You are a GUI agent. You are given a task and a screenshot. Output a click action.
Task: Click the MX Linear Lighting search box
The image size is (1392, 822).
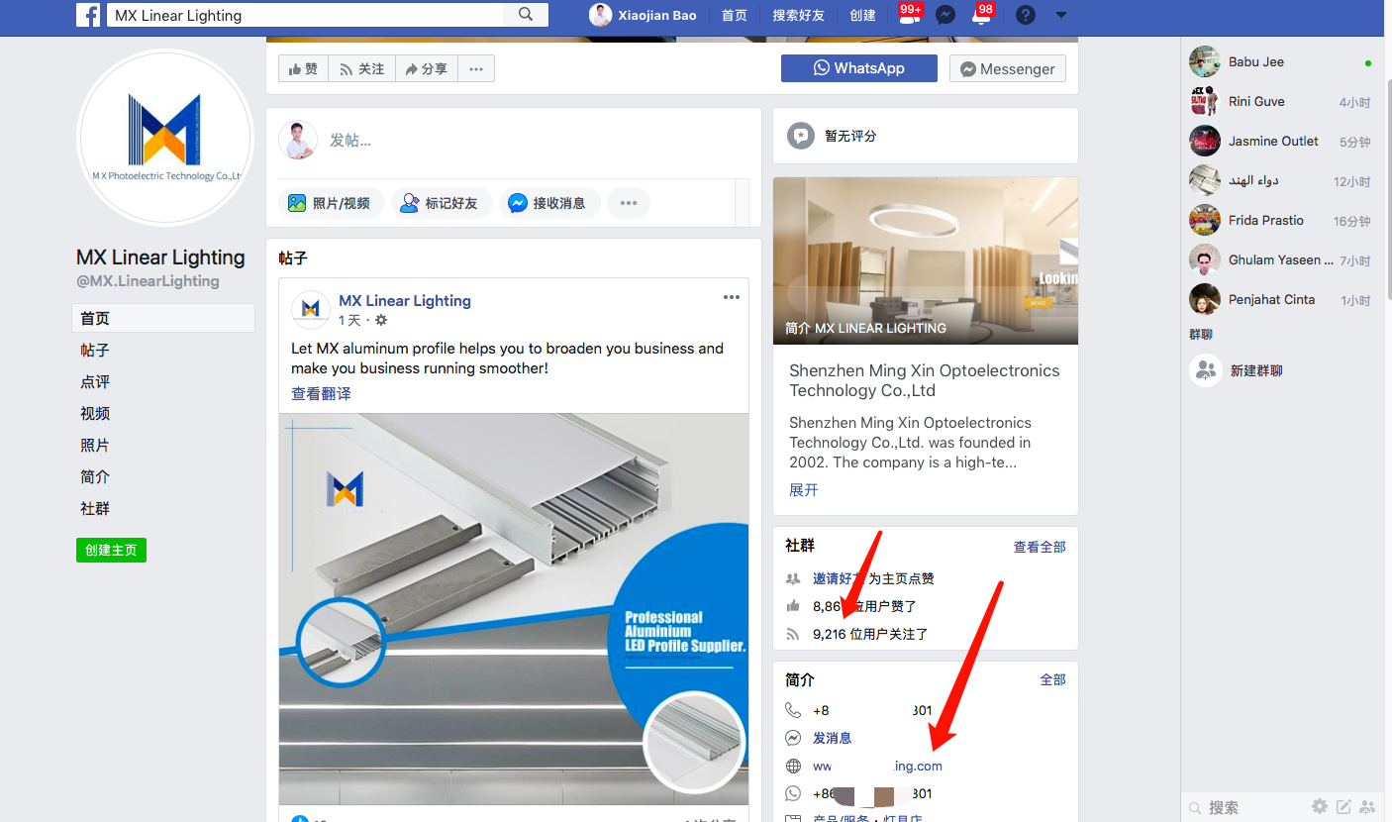coord(304,15)
